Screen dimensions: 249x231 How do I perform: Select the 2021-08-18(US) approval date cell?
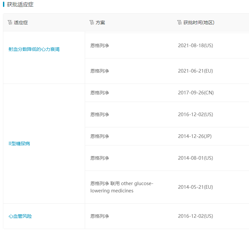click(x=195, y=46)
